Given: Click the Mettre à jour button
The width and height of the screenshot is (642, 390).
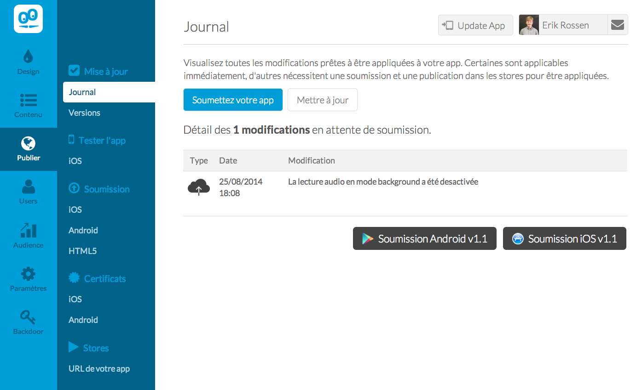Looking at the screenshot, I should pos(323,100).
